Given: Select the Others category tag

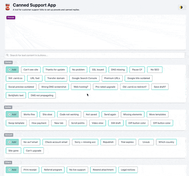Looking at the screenshot, I should point(8,162).
